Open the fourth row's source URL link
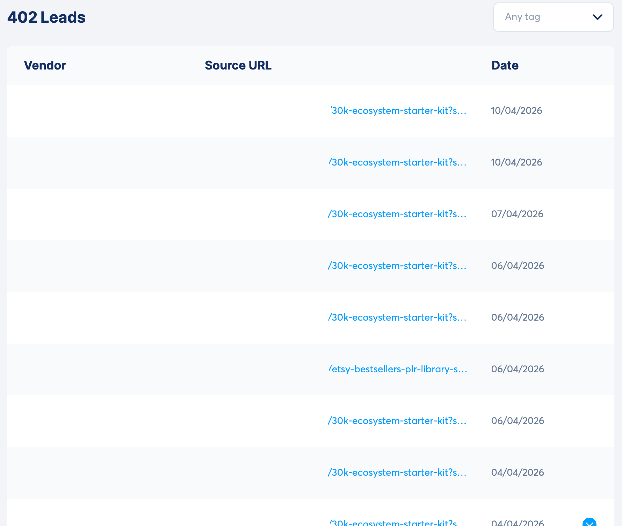Image resolution: width=622 pixels, height=526 pixels. (x=397, y=266)
